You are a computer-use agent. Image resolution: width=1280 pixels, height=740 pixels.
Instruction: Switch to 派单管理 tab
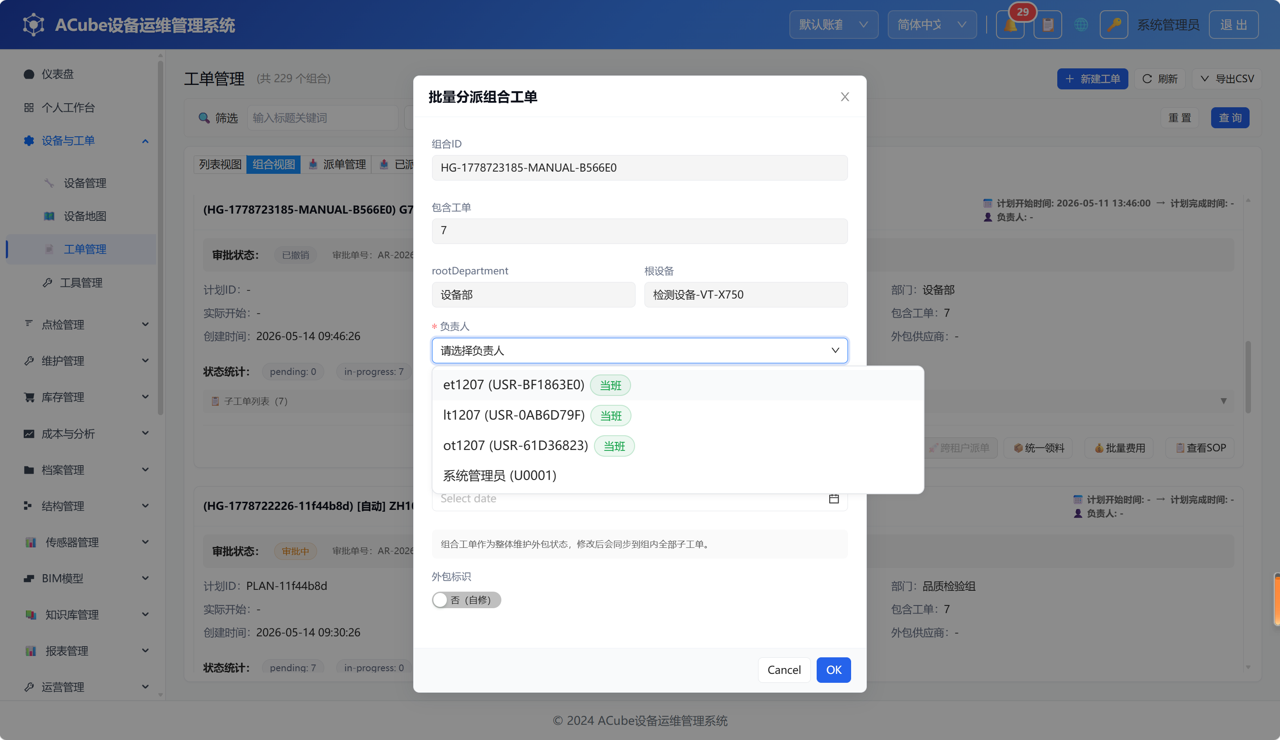tap(336, 164)
